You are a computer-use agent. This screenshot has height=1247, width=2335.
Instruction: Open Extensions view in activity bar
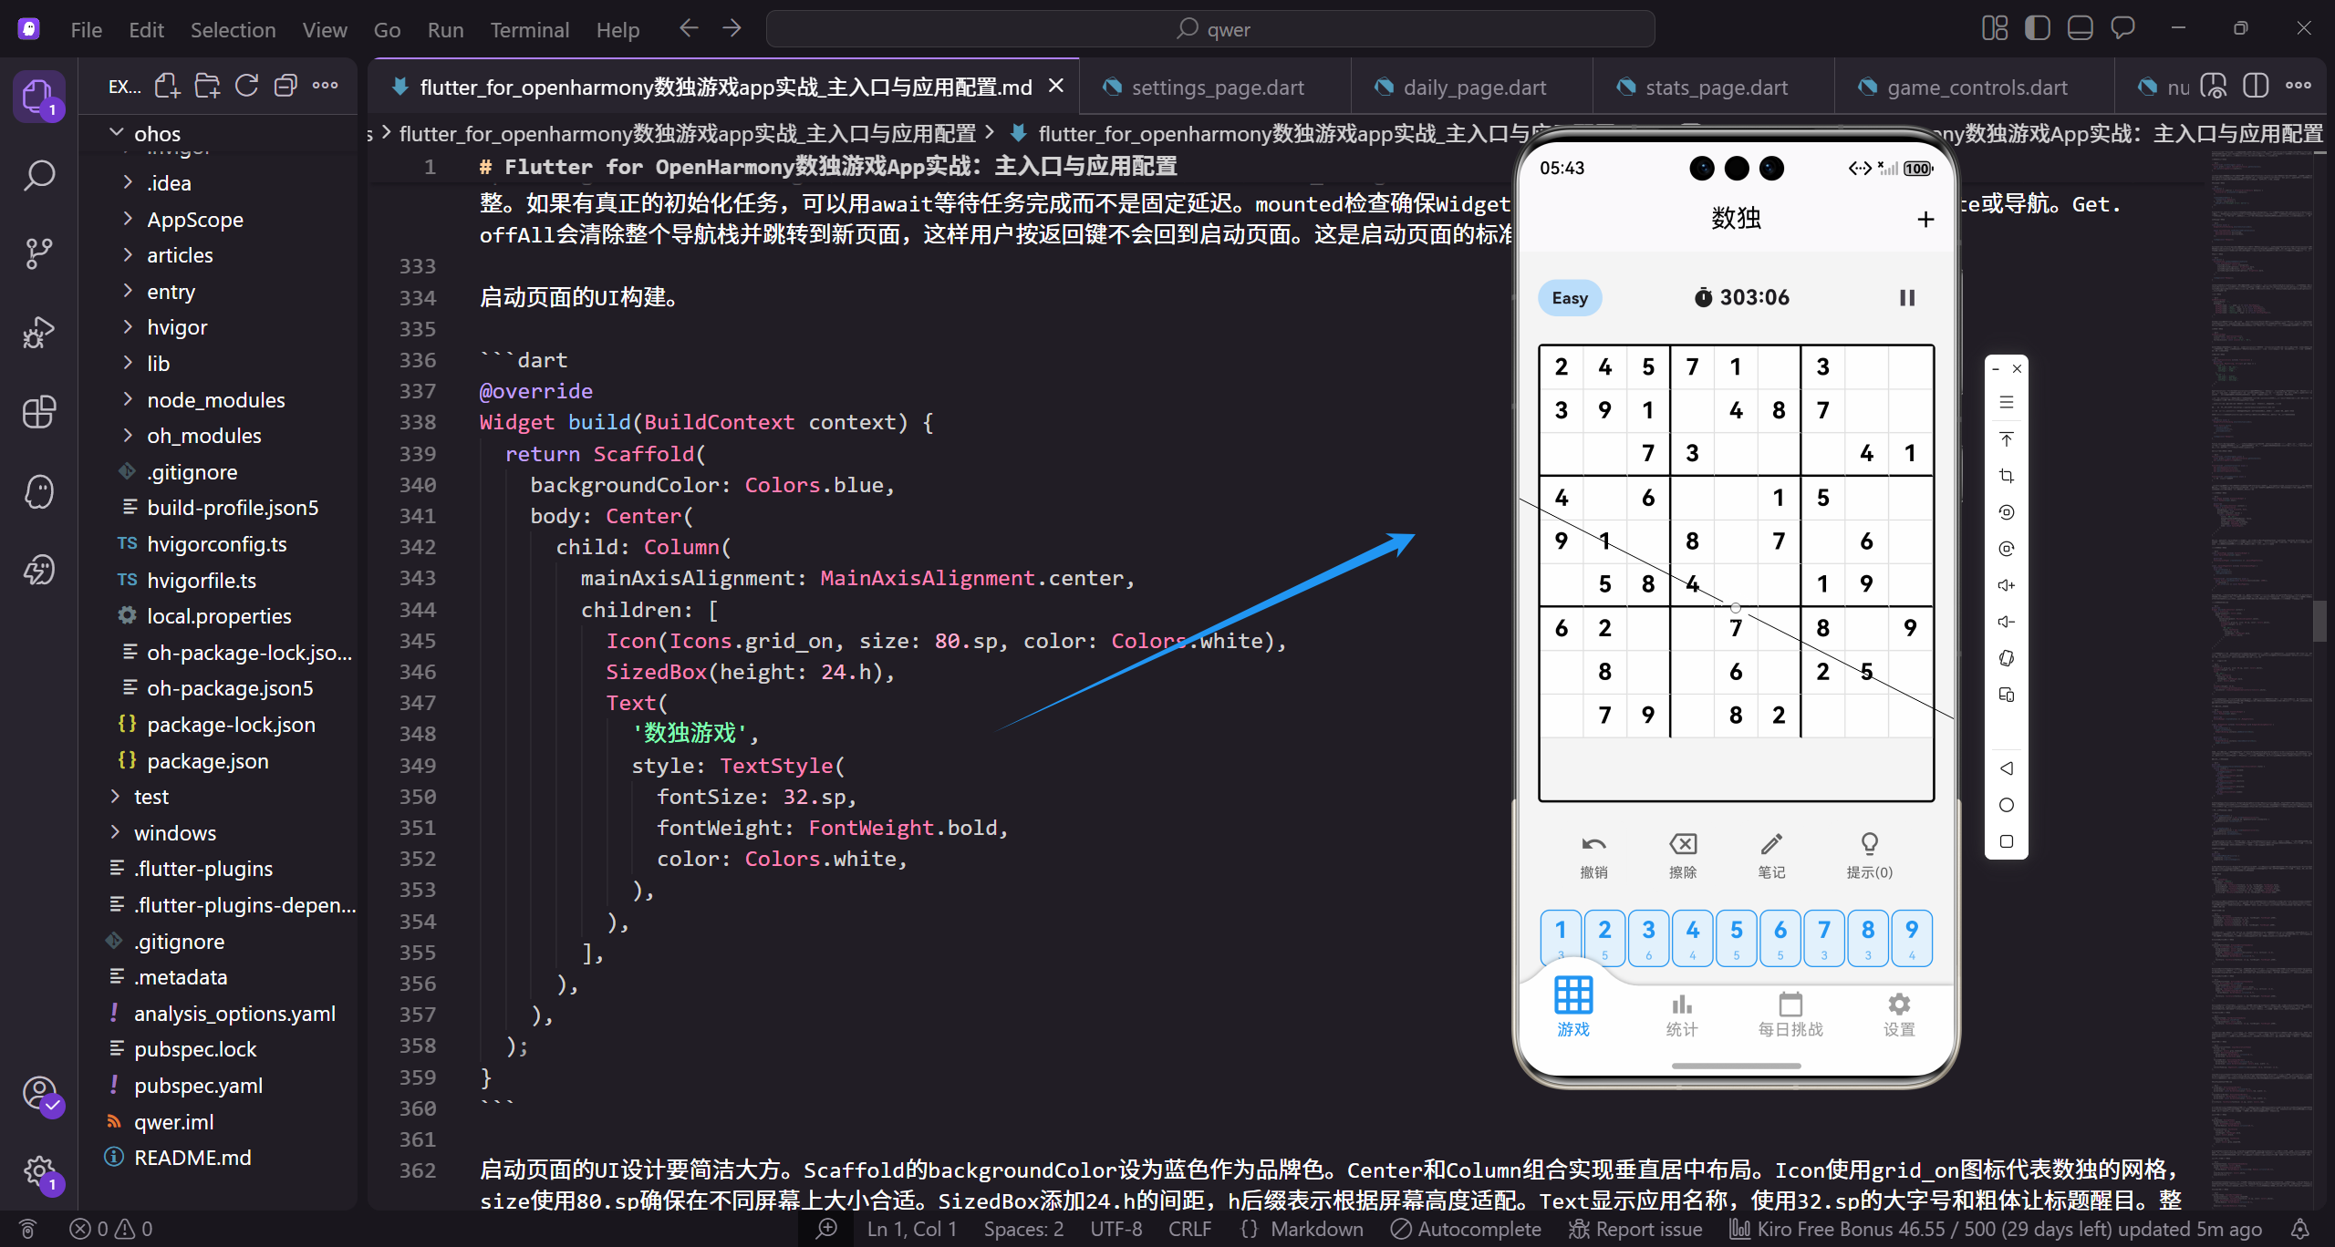[38, 412]
